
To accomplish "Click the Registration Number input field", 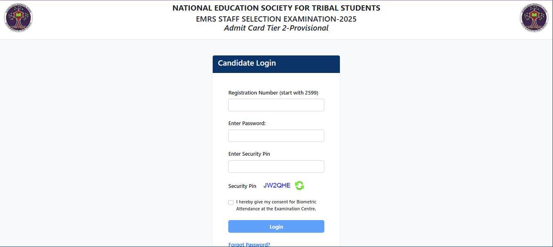I will [276, 105].
